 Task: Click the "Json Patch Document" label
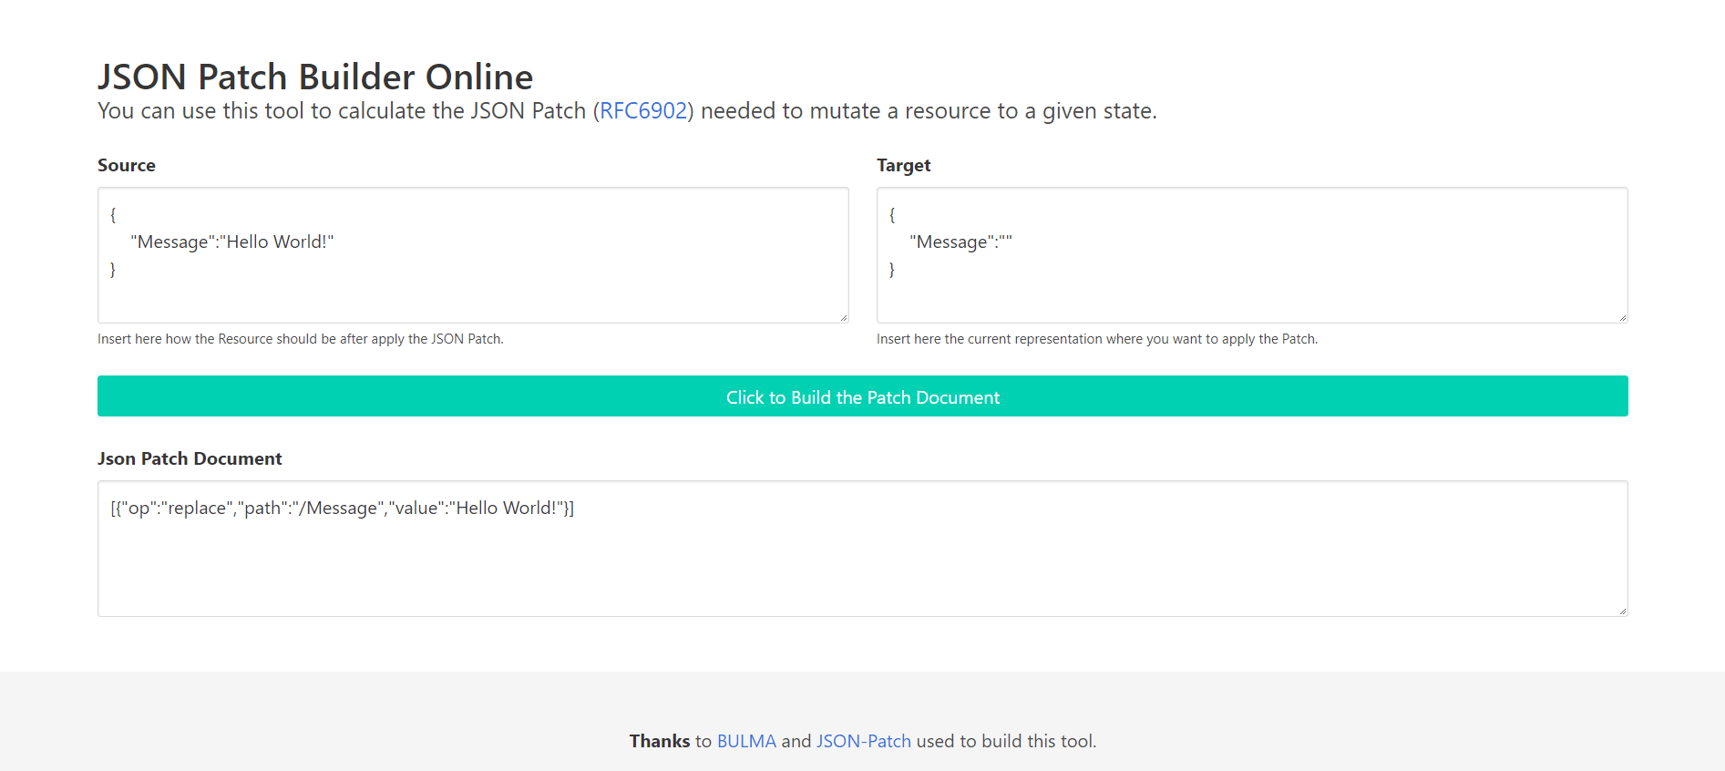(190, 458)
